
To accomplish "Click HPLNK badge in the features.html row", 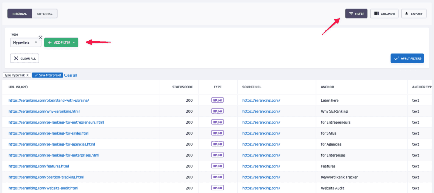I will coord(217,166).
